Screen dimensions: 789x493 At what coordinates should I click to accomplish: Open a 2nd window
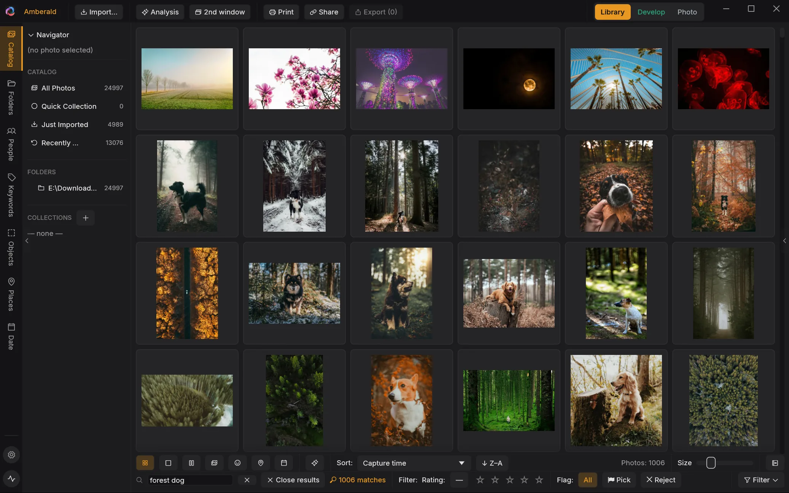220,12
